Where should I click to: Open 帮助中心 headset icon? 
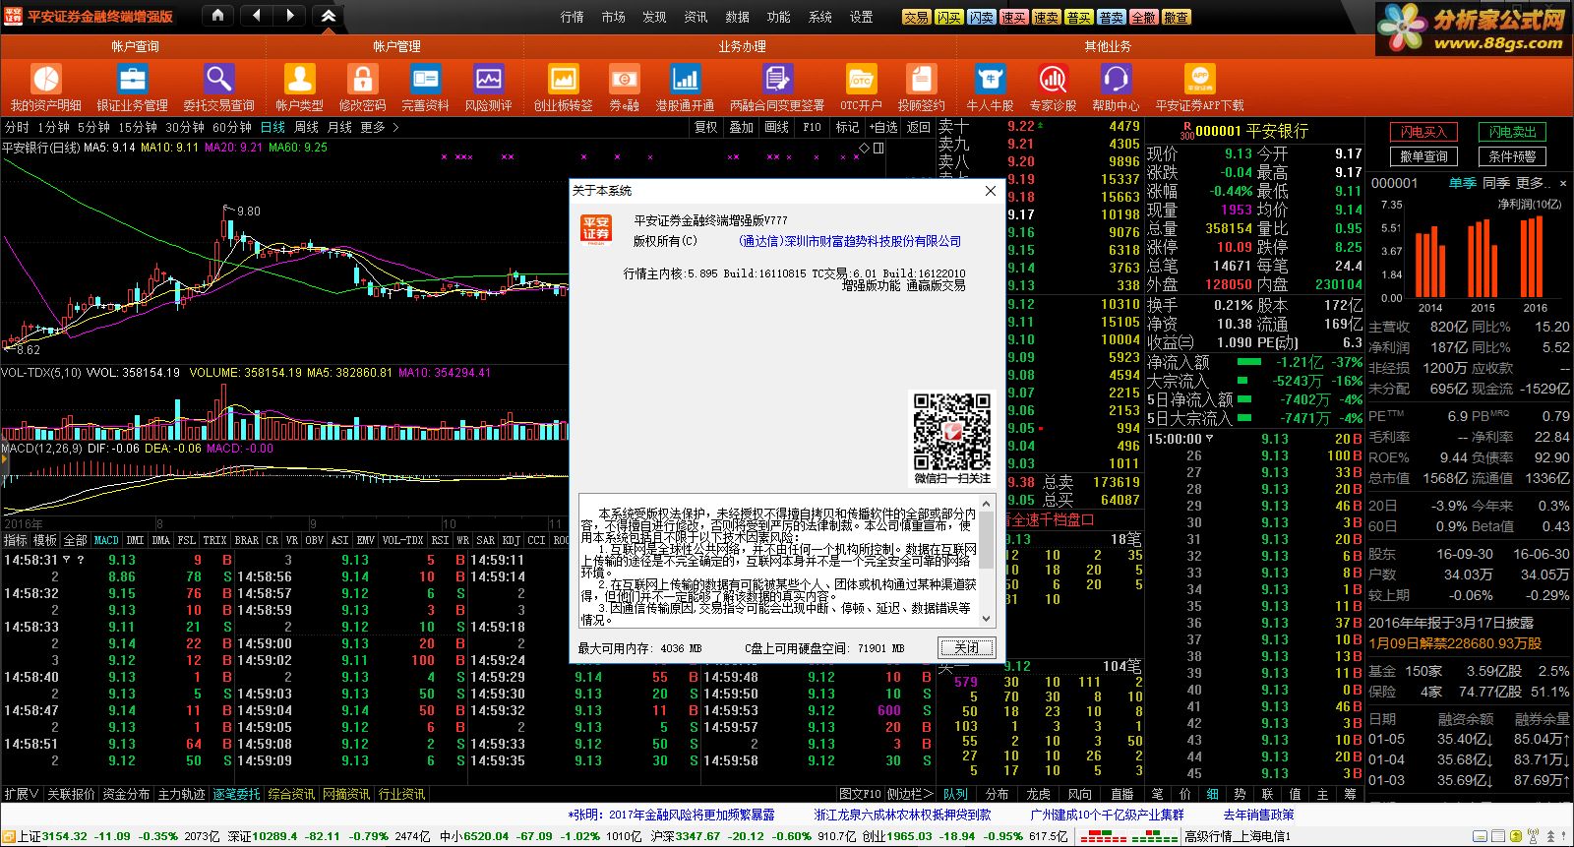[x=1116, y=79]
